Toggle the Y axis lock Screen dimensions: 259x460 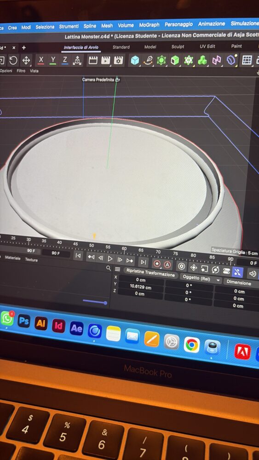(x=53, y=60)
